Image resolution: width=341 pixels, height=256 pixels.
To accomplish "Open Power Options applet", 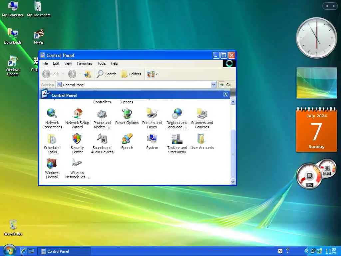I will (x=127, y=117).
